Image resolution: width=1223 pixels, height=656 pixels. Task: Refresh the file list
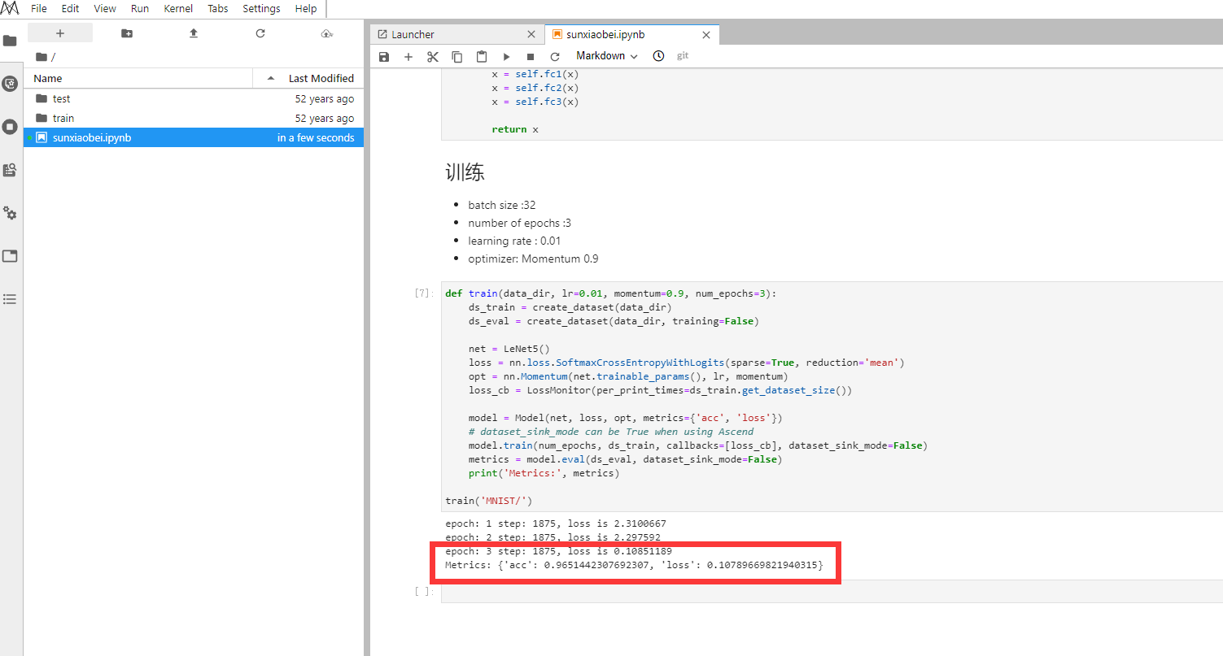click(x=260, y=33)
